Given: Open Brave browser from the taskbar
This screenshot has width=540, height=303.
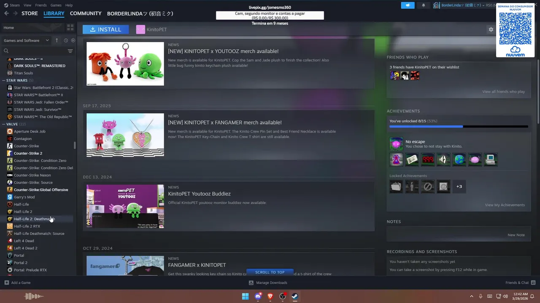Looking at the screenshot, I should click(x=270, y=296).
